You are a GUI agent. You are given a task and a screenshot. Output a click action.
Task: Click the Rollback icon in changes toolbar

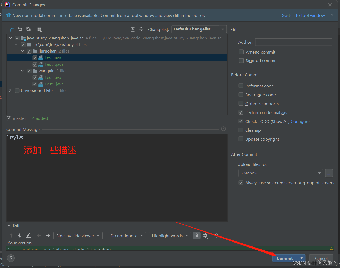[x=20, y=29]
